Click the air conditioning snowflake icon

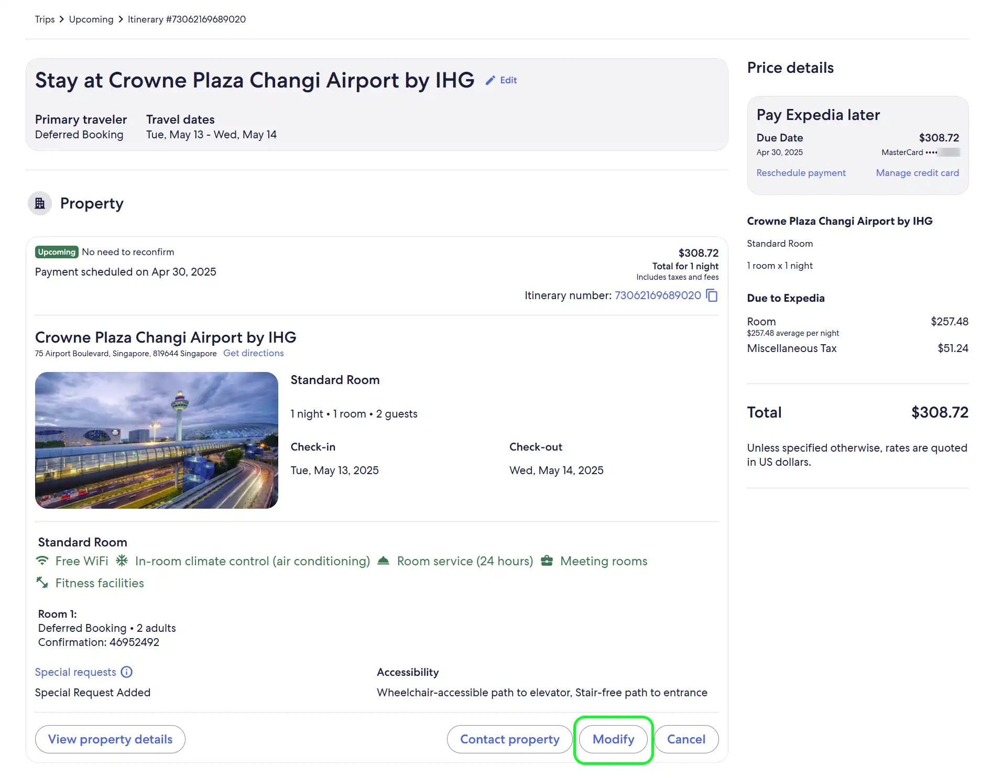click(122, 561)
